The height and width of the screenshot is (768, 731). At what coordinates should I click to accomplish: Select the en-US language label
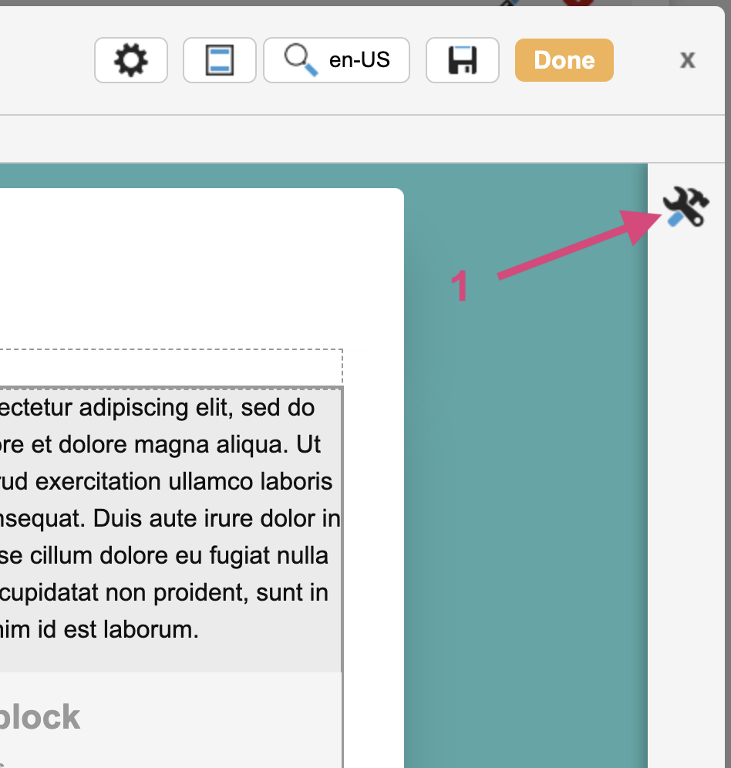coord(359,60)
